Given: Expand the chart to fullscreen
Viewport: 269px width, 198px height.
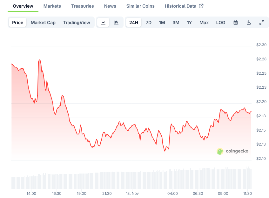Looking at the screenshot, I should coord(262,22).
